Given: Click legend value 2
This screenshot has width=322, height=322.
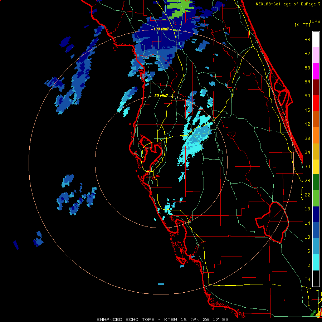Looking at the screenshot, I should coord(309,265).
